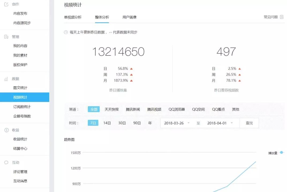Select the 30日 time range
This screenshot has height=192, width=287.
(122, 123)
